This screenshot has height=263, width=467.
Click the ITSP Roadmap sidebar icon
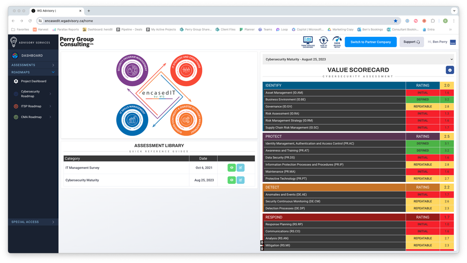[16, 106]
